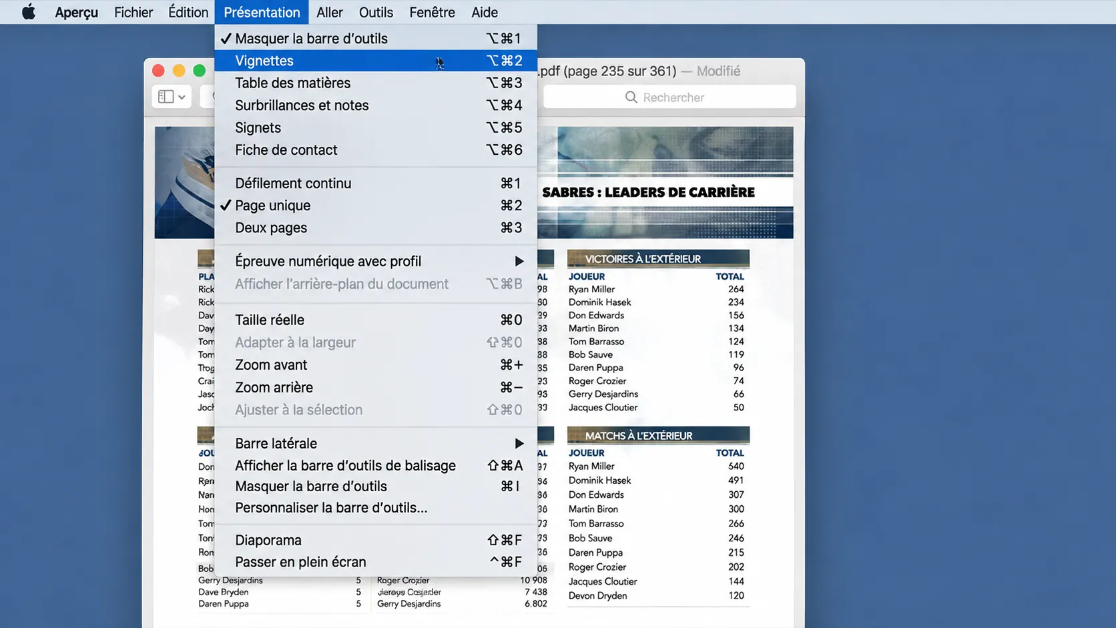Show Surbrillances et notes
Viewport: 1116px width, 628px height.
[376, 105]
